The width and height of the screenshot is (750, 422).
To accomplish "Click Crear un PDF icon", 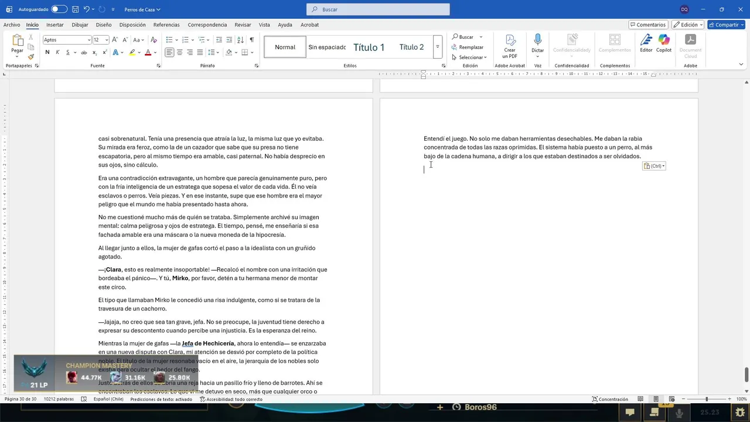I will [x=510, y=46].
